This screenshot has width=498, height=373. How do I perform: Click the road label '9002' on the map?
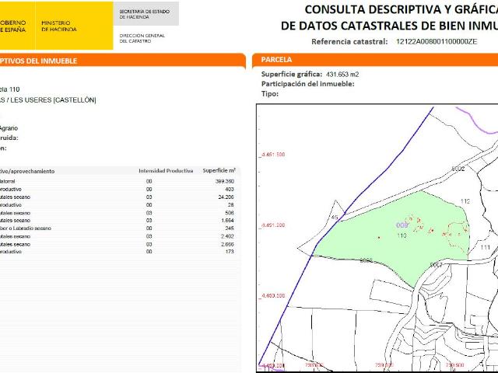pyautogui.click(x=458, y=169)
